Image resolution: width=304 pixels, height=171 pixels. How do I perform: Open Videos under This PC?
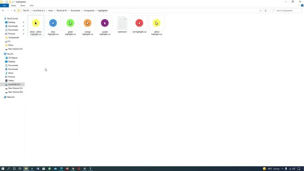11,81
